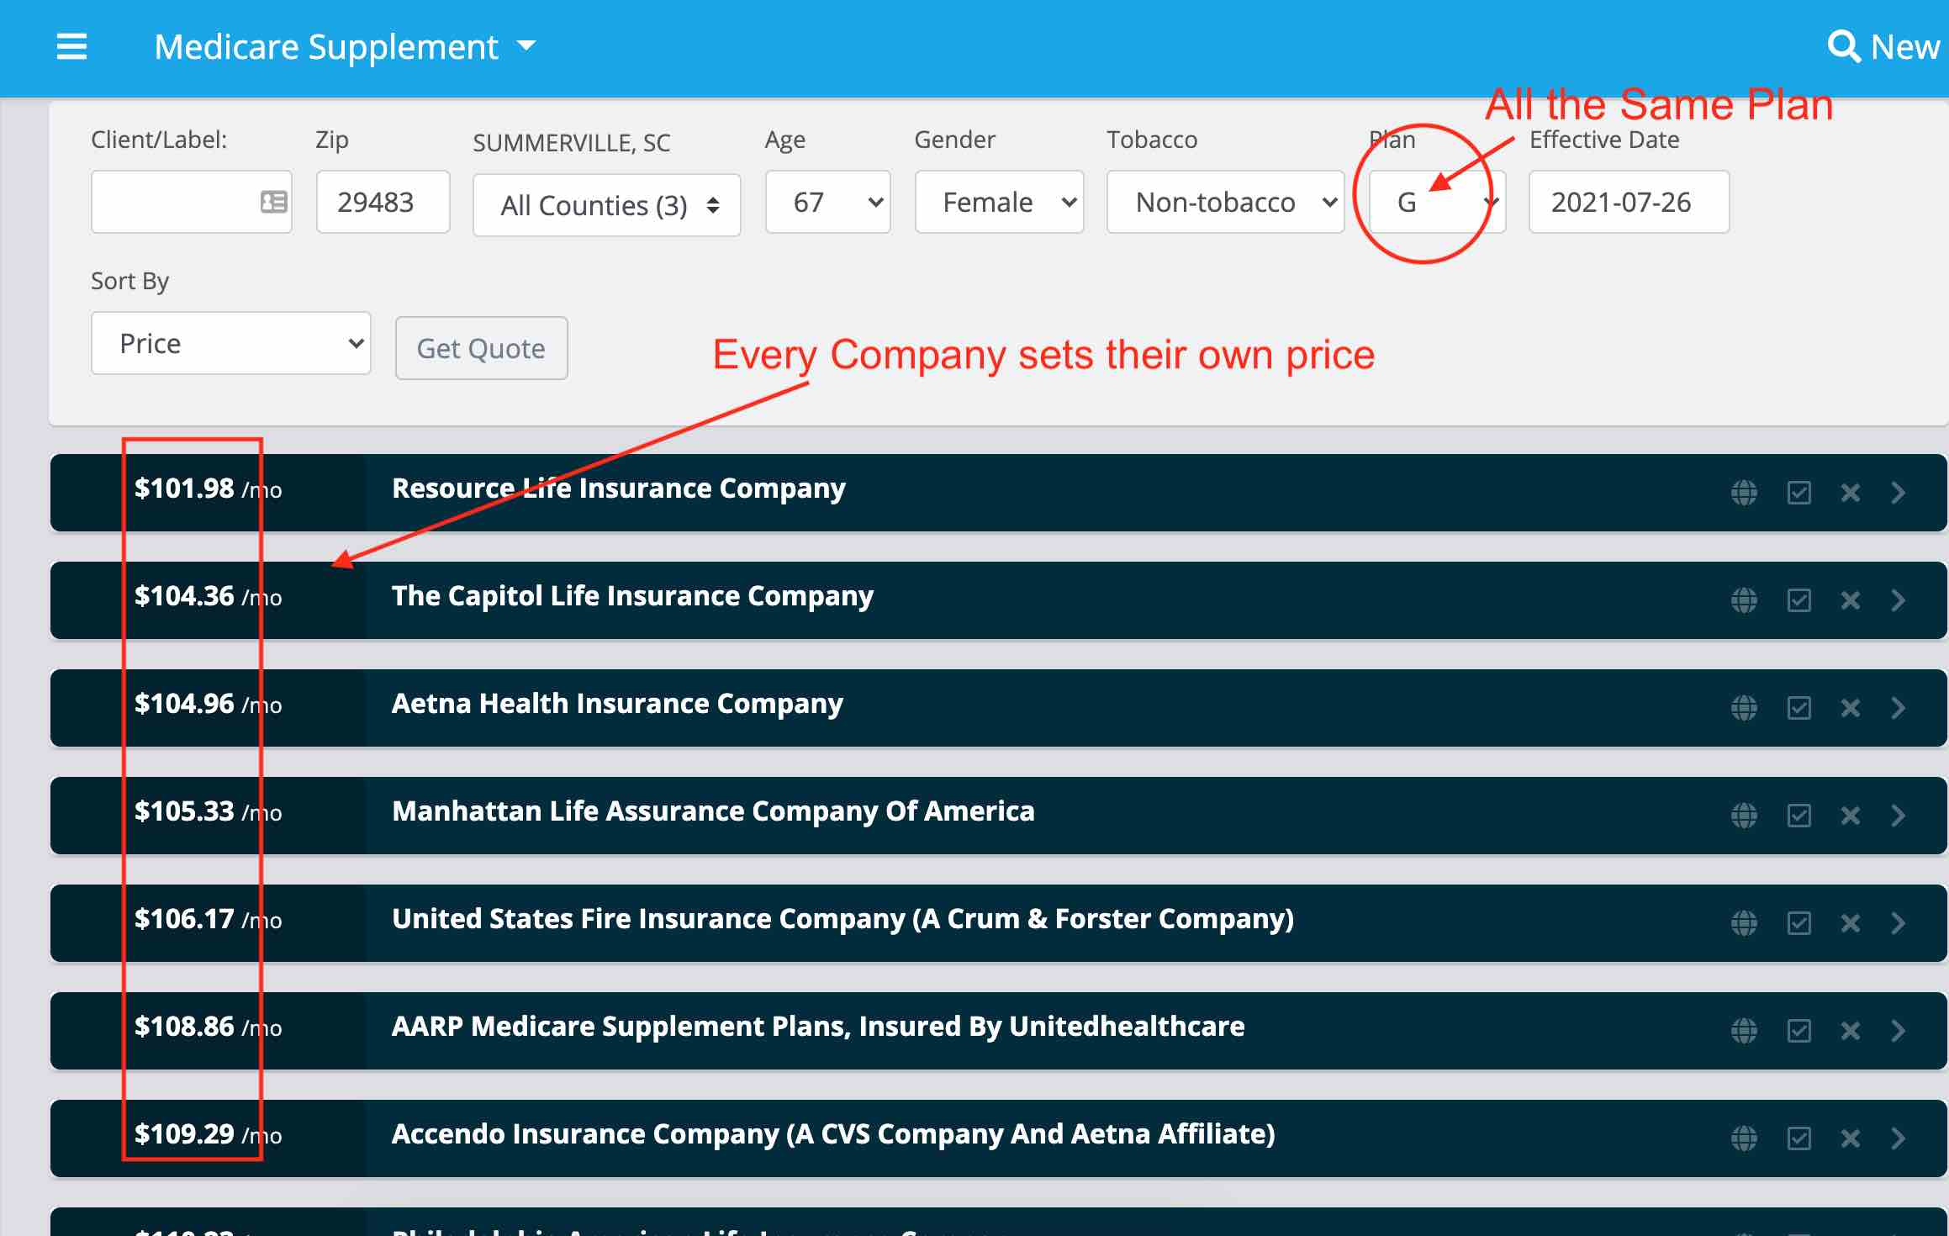Screen dimensions: 1949x1236
Task: Open the Plan dropdown showing G
Action: click(x=1437, y=202)
